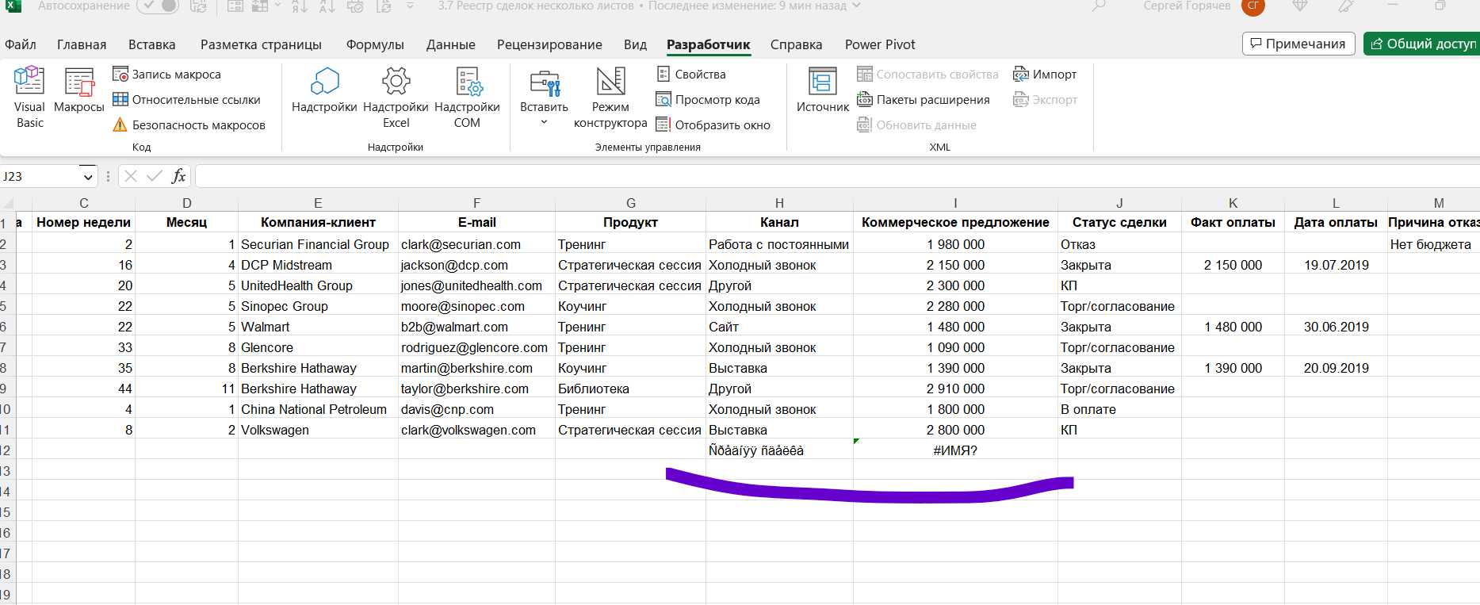
Task: Open control Свойства
Action: pos(691,74)
